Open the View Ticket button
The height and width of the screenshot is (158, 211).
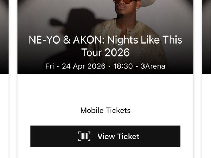coord(105,136)
